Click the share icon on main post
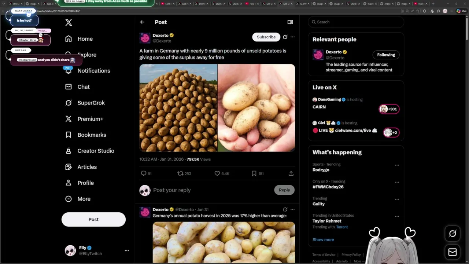 point(291,173)
